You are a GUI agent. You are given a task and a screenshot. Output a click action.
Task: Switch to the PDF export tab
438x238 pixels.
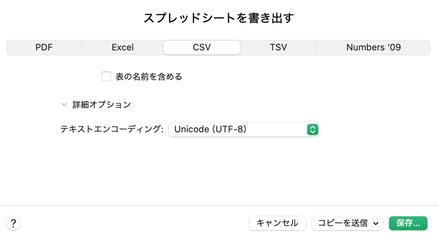tap(44, 48)
